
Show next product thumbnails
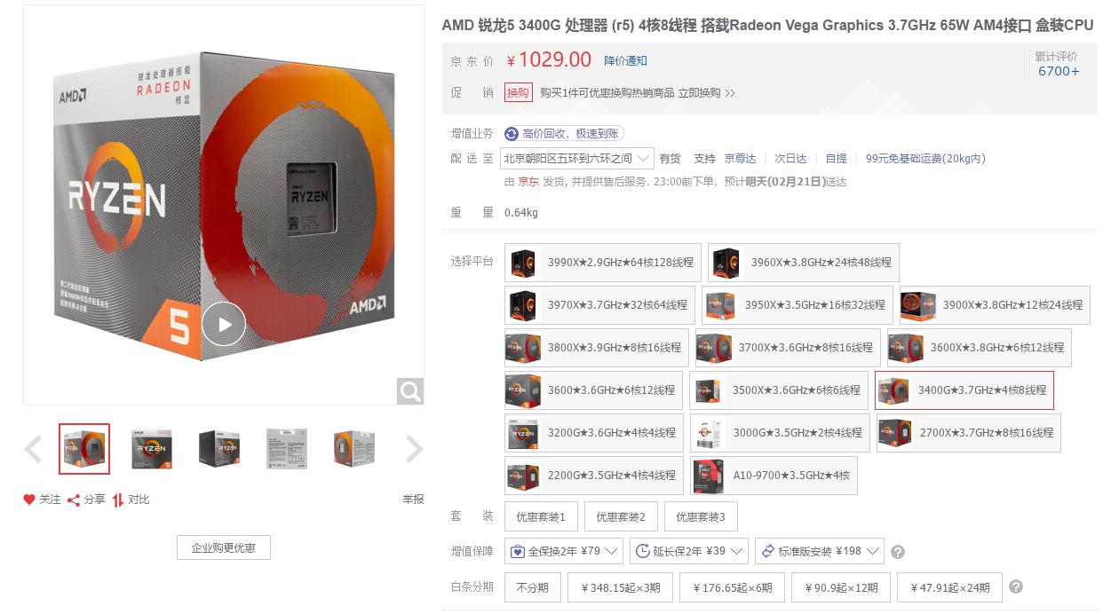(414, 449)
